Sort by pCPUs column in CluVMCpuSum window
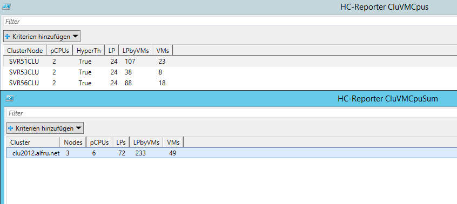Screen dimensions: 457x204 click(99, 142)
